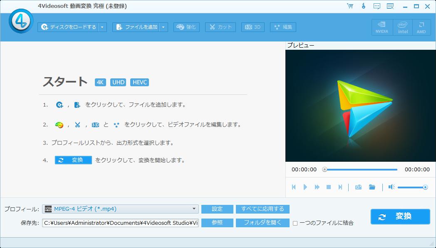The height and width of the screenshot is (248, 436).
Task: Open the snapshot folder icon
Action: (372, 187)
